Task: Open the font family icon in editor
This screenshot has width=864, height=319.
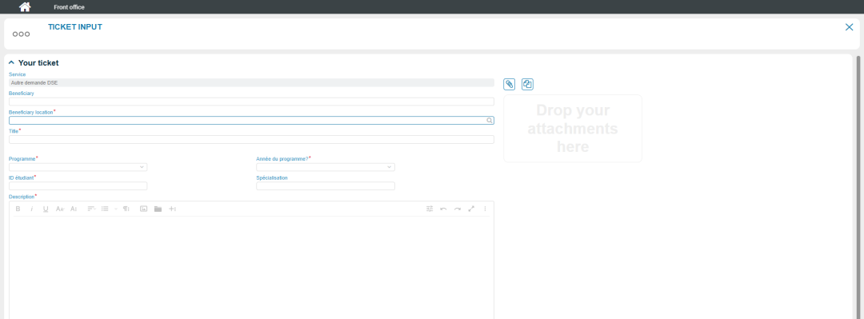Action: click(x=60, y=209)
